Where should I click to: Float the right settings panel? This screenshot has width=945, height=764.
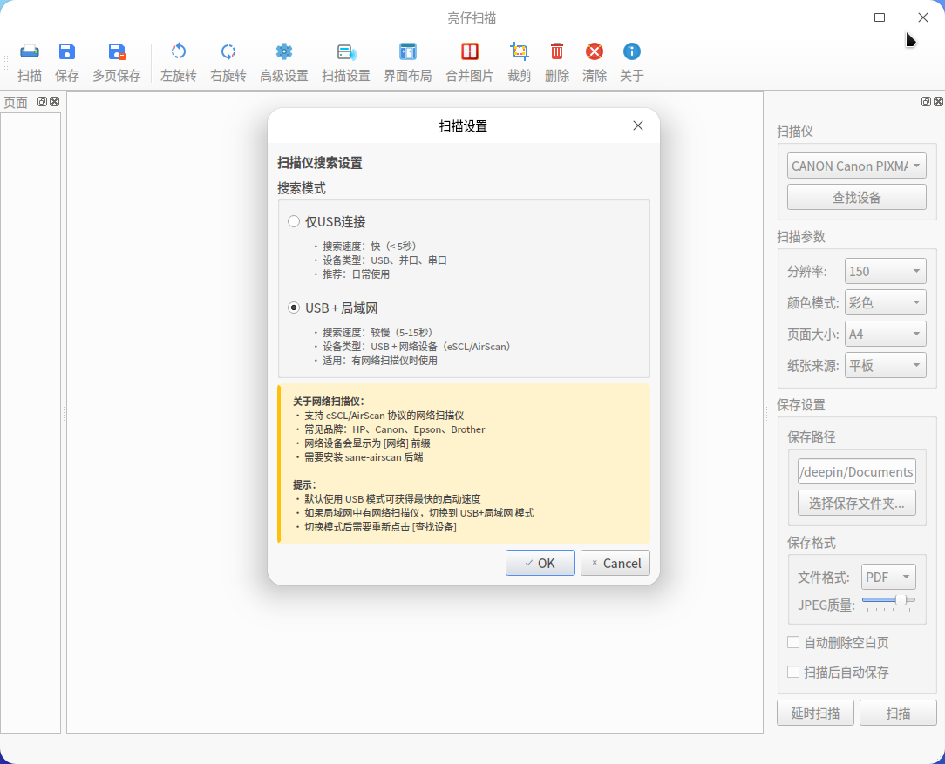tap(927, 101)
